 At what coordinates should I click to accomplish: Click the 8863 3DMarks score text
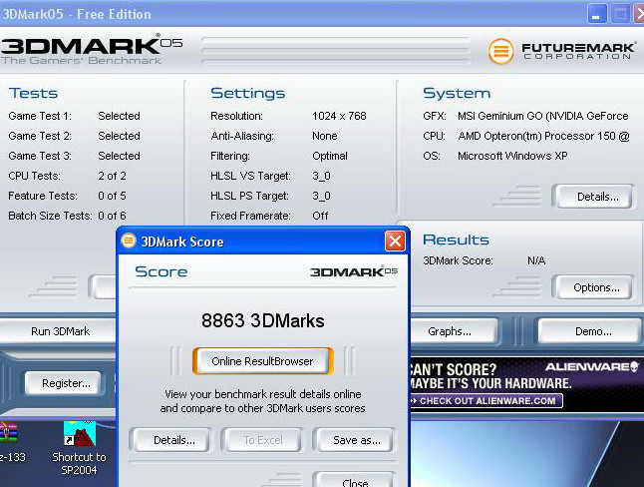click(263, 320)
